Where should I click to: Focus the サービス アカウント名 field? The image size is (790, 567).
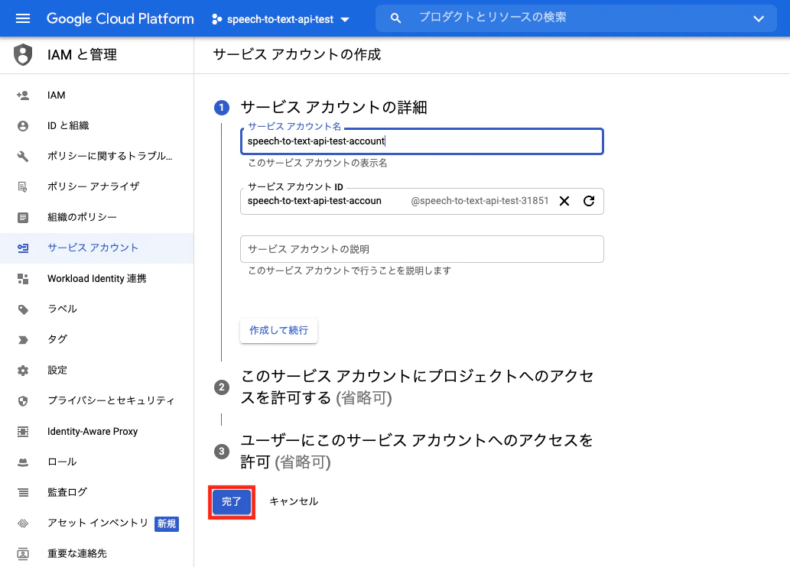421,141
